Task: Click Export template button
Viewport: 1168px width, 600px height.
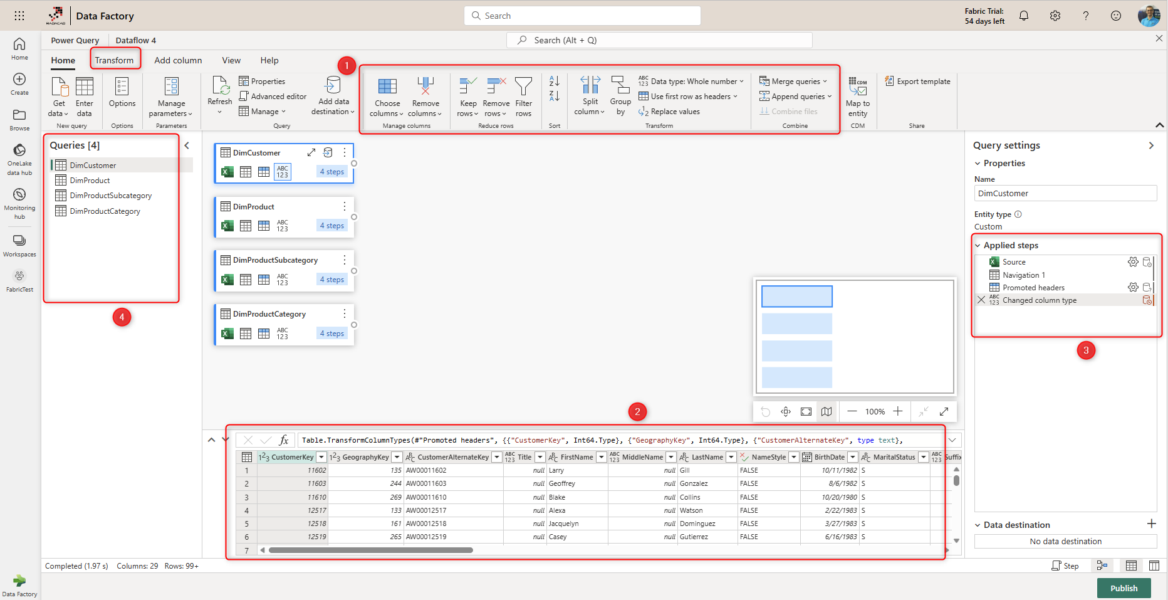Action: [x=917, y=82]
